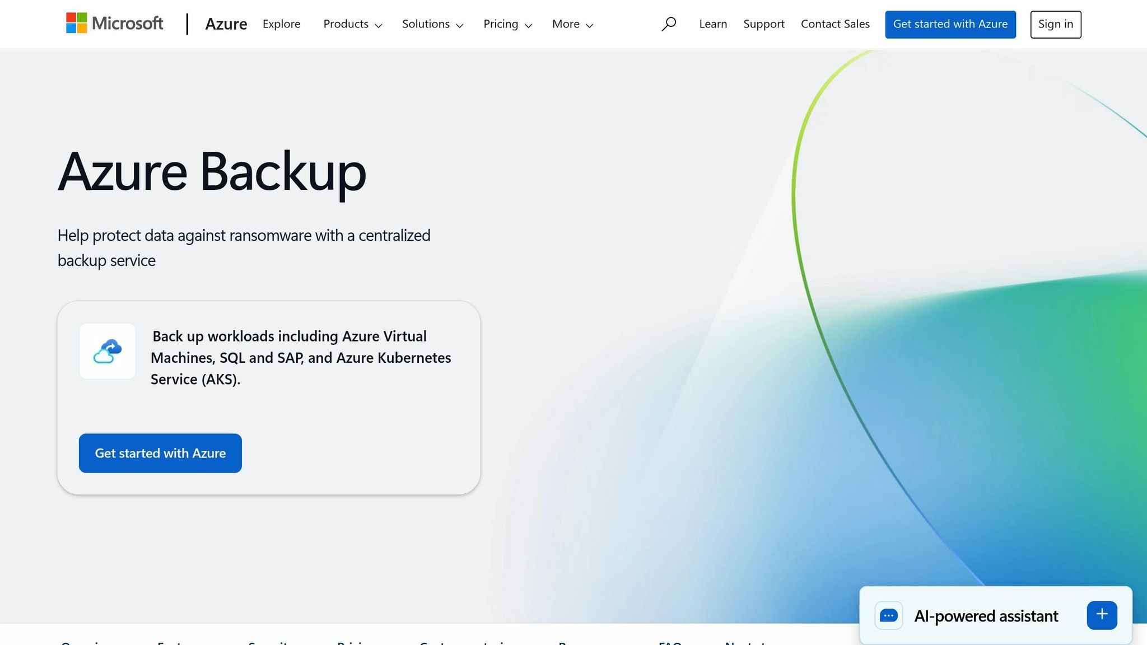Switch to the Explore menu item

click(x=281, y=24)
